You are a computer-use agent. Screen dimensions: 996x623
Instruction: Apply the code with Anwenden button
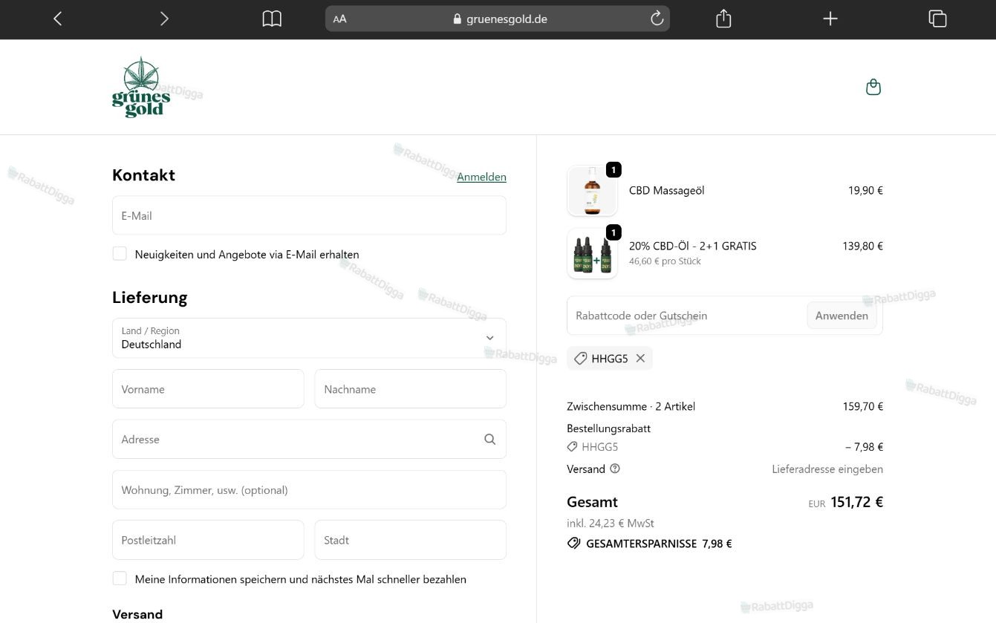(x=842, y=316)
